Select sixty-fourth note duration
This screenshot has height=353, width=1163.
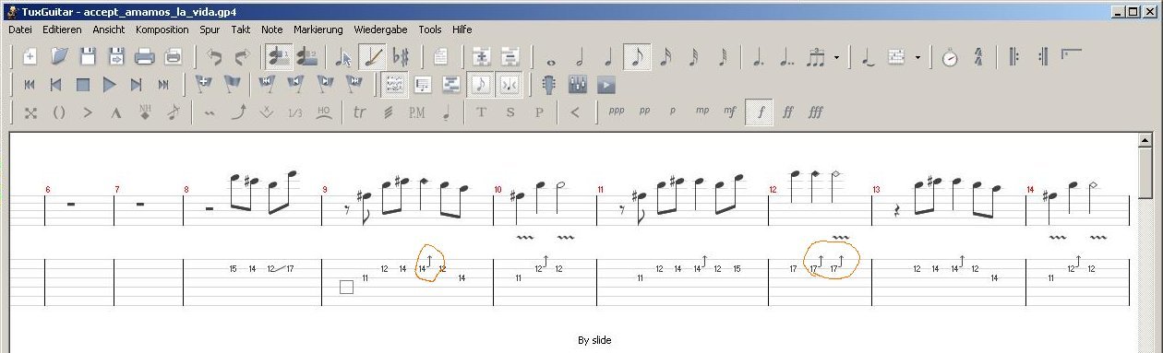pyautogui.click(x=723, y=58)
